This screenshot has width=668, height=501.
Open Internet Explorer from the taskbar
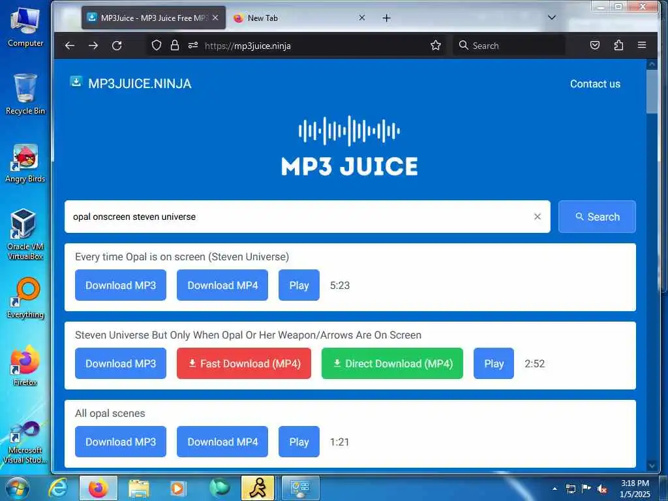(58, 488)
